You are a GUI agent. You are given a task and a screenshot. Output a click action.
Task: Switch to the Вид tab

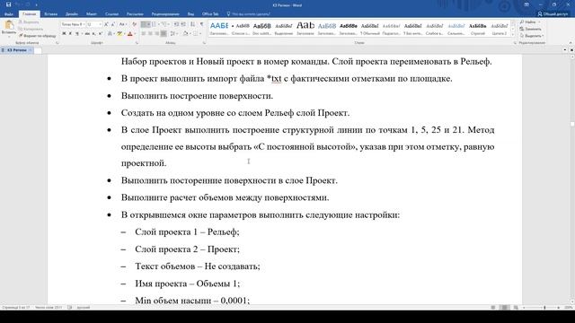point(190,14)
